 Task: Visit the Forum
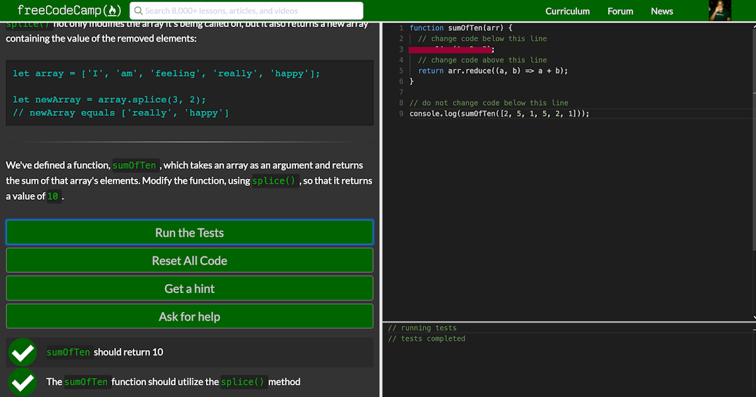coord(620,11)
